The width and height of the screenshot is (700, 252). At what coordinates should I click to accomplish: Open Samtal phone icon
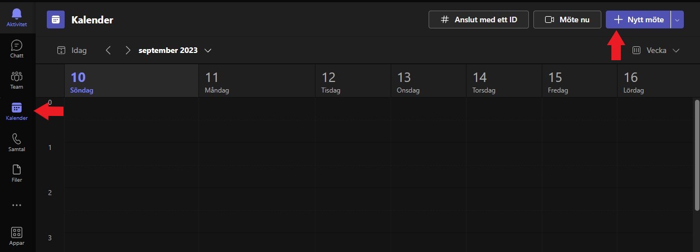pos(17,142)
